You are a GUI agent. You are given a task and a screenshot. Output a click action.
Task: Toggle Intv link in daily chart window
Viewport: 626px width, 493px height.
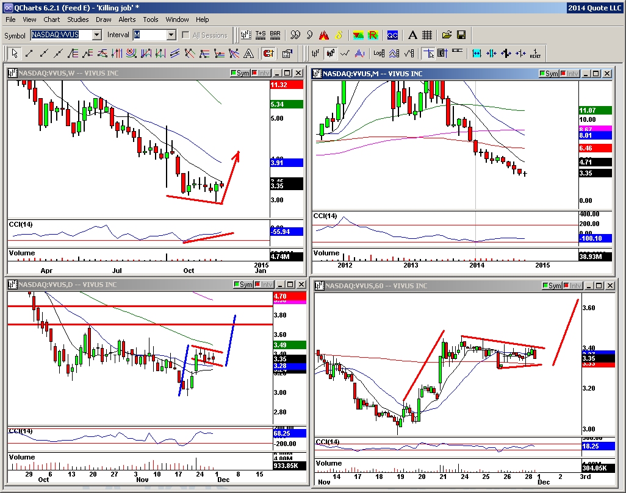click(264, 285)
